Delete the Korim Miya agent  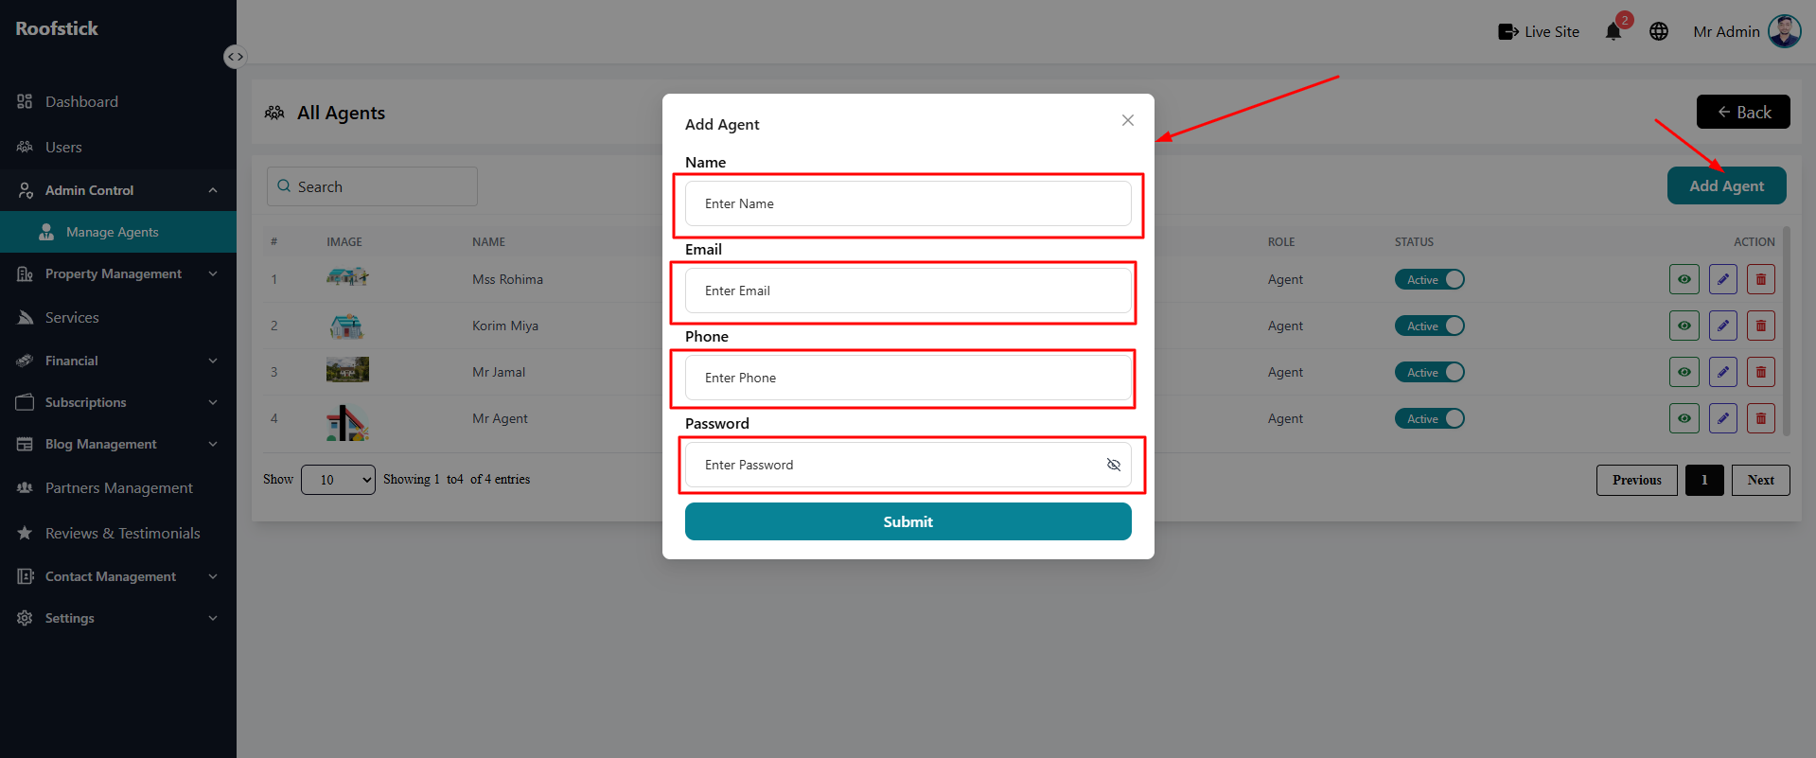tap(1761, 326)
